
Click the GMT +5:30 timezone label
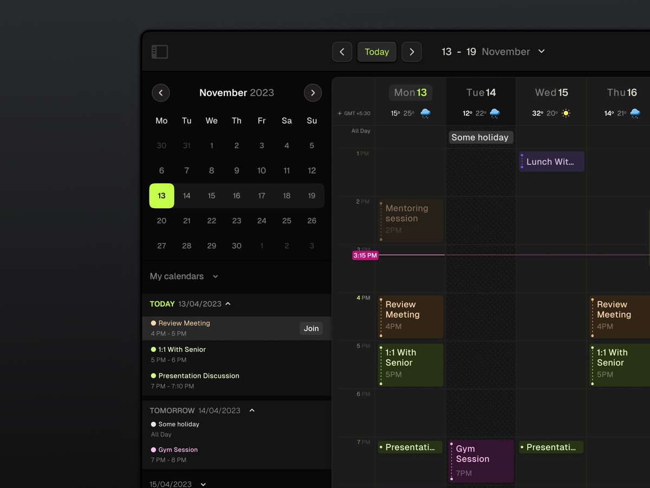(x=357, y=113)
